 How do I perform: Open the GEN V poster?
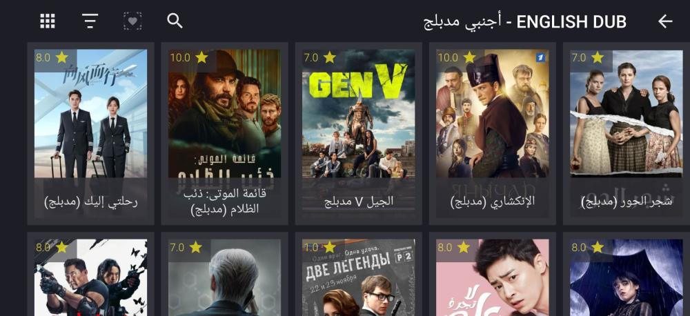tap(358, 114)
